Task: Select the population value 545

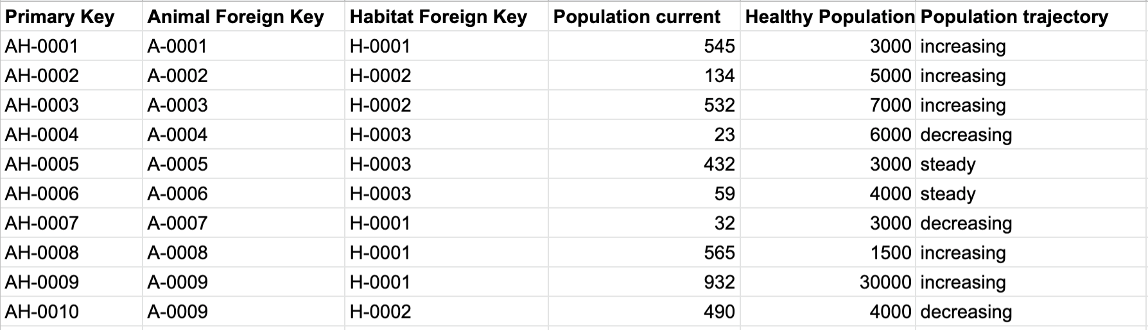Action: [x=644, y=46]
